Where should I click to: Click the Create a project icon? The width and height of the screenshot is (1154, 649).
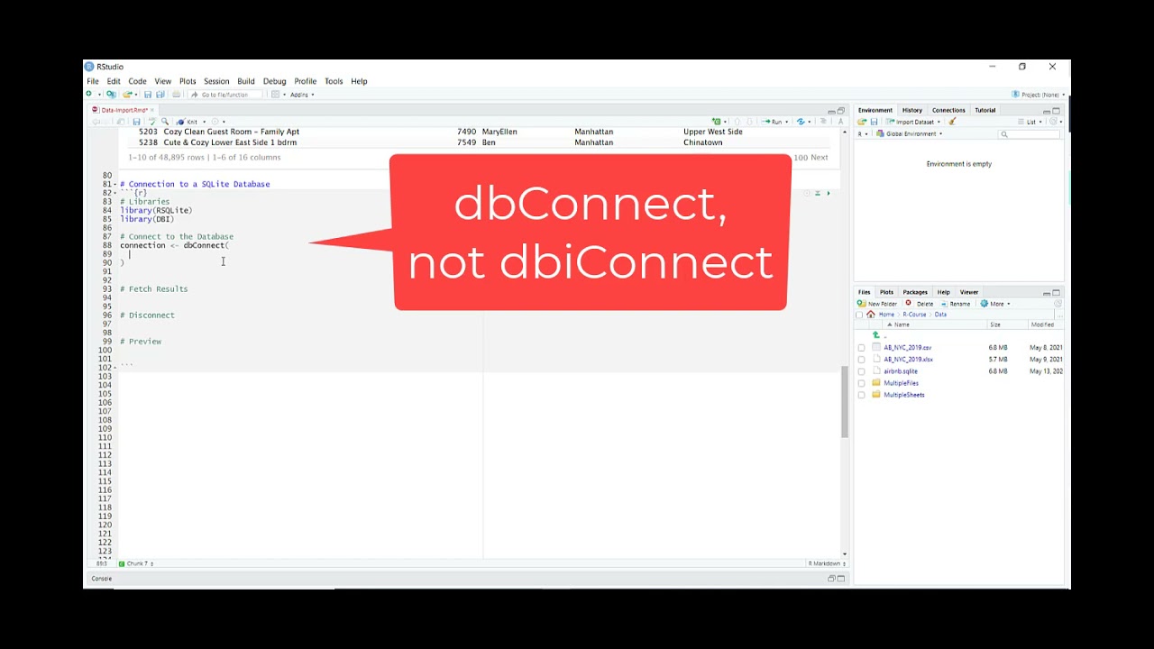tap(111, 95)
